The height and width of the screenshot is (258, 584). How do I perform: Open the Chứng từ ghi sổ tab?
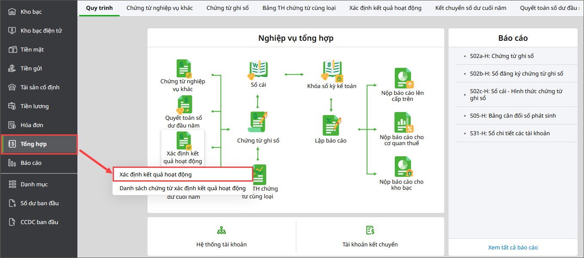pos(227,8)
